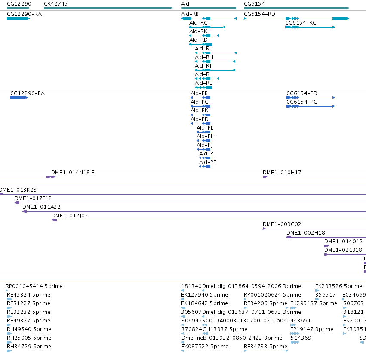This screenshot has height=353, width=366.
Task: Select the CG6154 gene span bar
Action: pos(296,8)
